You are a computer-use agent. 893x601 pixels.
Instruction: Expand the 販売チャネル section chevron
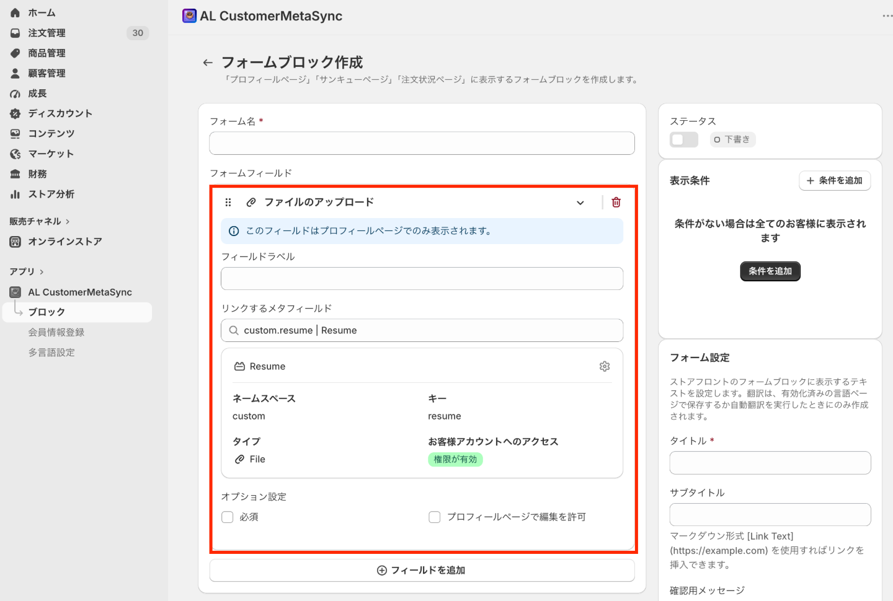(x=68, y=222)
